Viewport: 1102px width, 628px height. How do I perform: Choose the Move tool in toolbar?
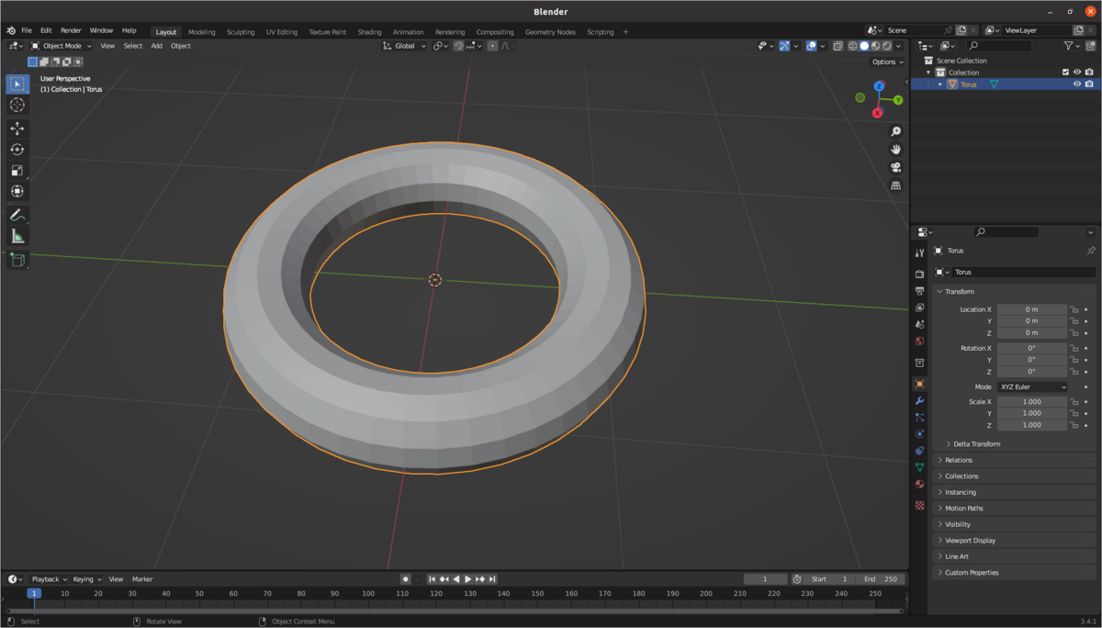pos(17,129)
